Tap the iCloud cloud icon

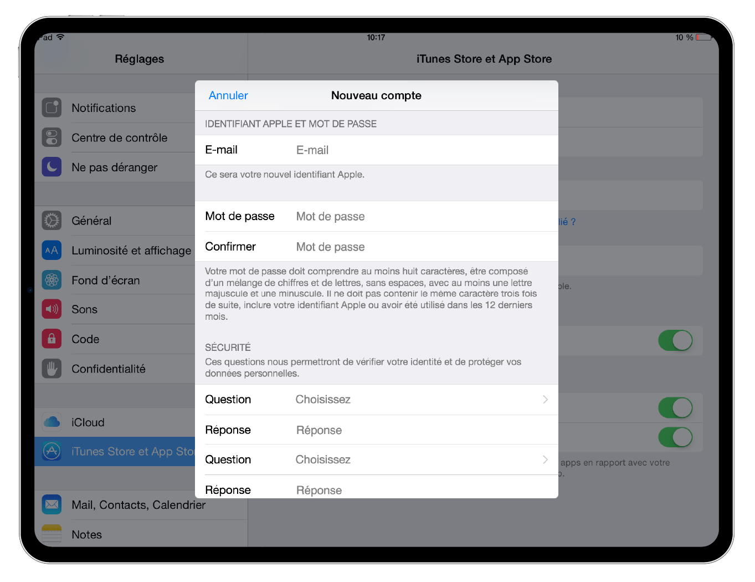pos(52,422)
